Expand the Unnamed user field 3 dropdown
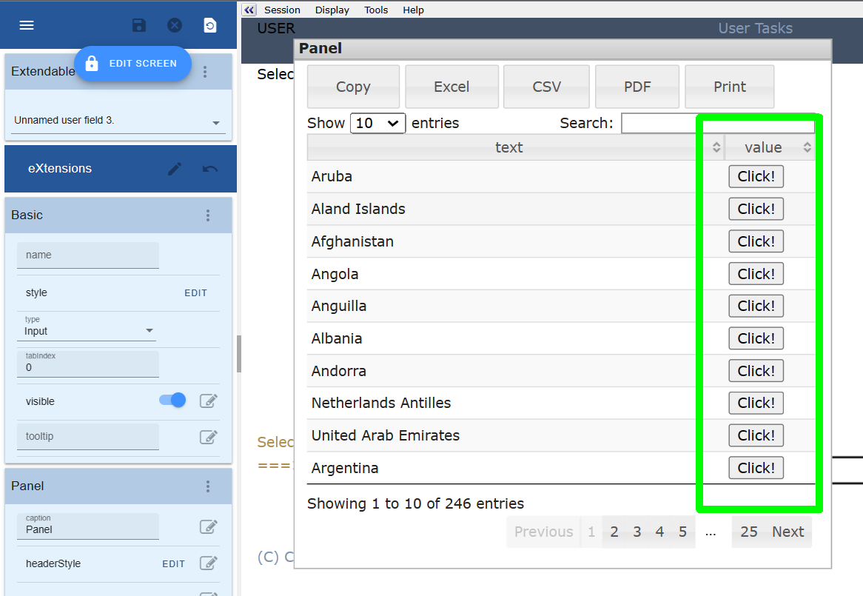Image resolution: width=863 pixels, height=596 pixels. coord(216,123)
